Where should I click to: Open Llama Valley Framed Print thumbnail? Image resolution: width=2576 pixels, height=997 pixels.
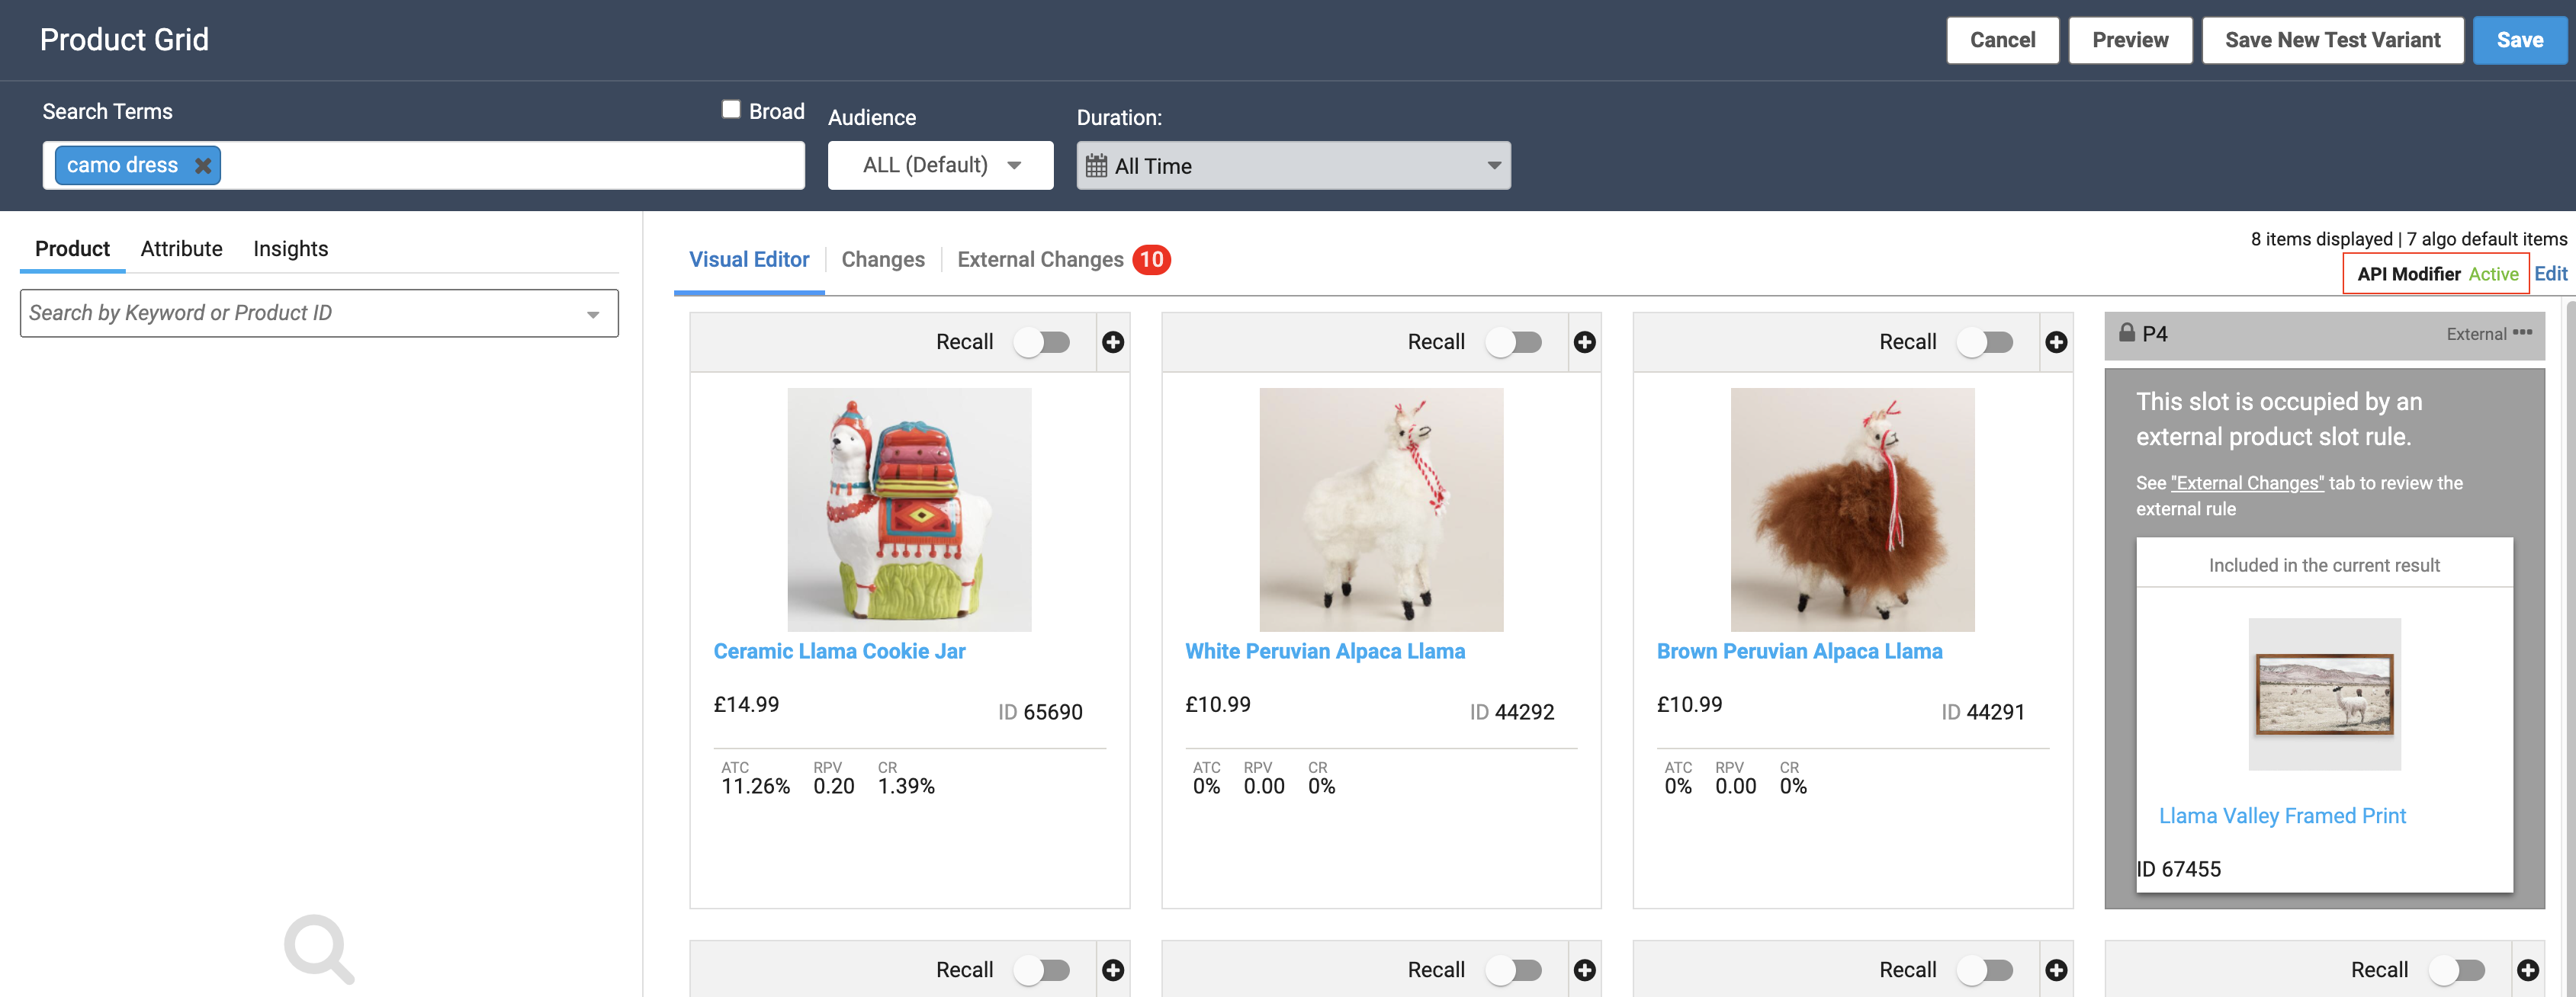(x=2324, y=694)
